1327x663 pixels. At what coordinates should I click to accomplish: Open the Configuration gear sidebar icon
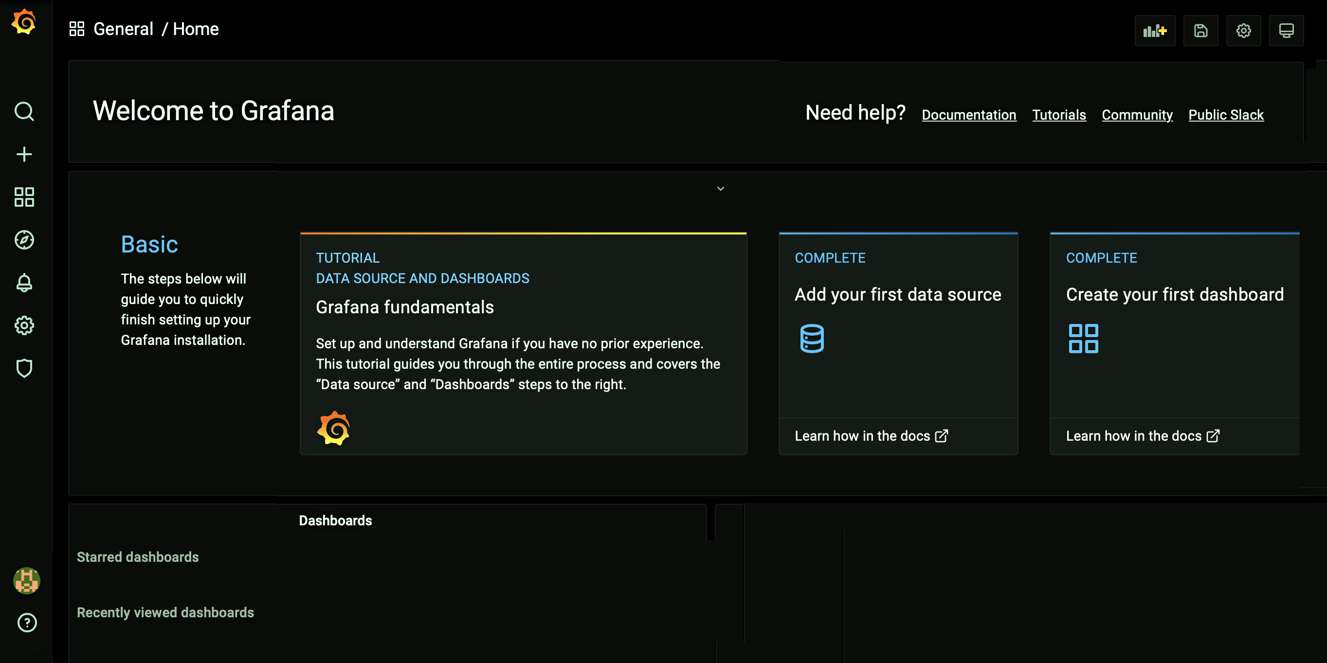point(24,325)
